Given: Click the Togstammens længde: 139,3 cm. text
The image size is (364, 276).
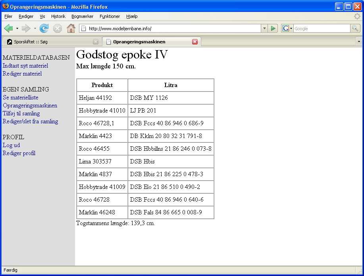Looking at the screenshot, I should tap(116, 223).
